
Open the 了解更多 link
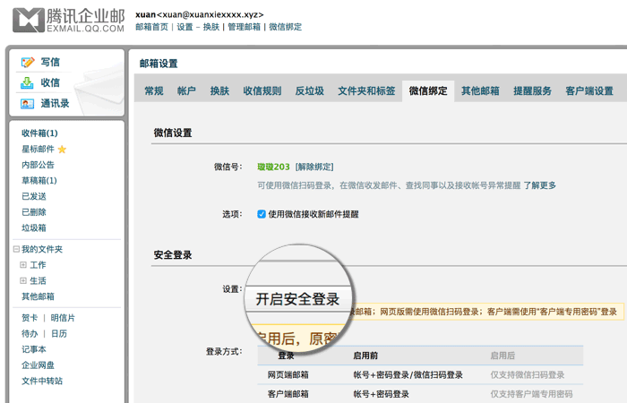(x=540, y=185)
